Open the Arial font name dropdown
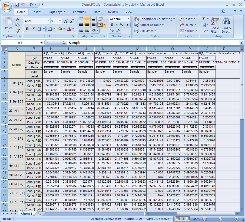Screen dimensions: 245x222 (x=48, y=21)
